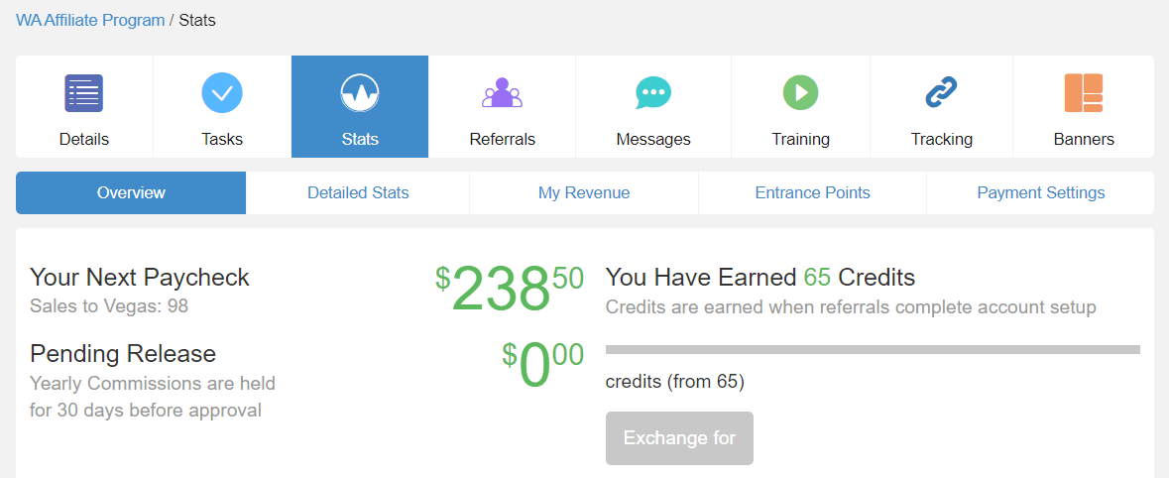Click the $238.50 next paycheck amount
This screenshot has height=478, width=1169.
pos(510,288)
